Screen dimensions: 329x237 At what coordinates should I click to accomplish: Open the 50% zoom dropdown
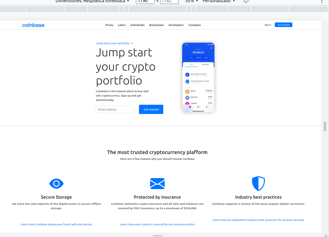[192, 1]
